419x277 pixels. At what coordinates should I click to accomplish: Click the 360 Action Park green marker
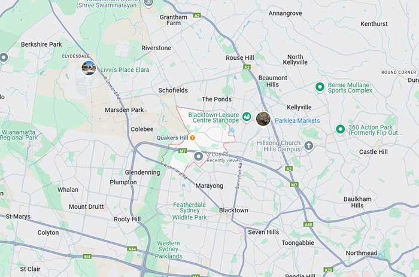pyautogui.click(x=340, y=129)
